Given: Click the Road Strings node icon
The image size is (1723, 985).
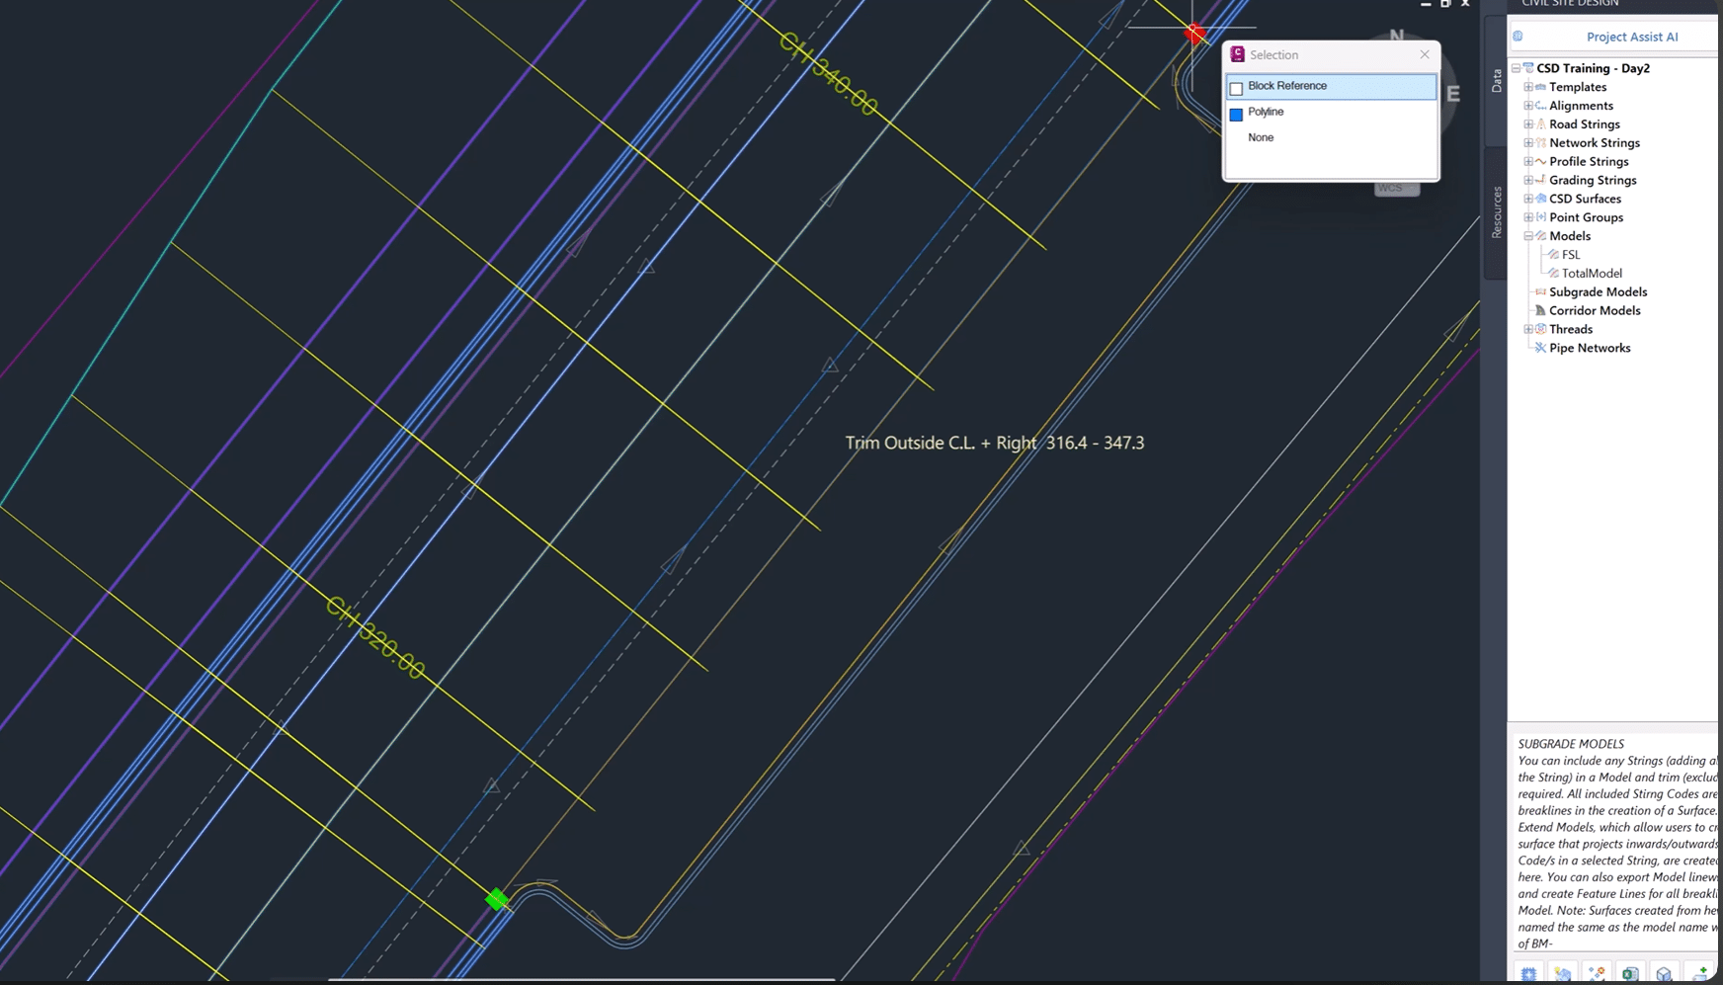Looking at the screenshot, I should coord(1540,124).
